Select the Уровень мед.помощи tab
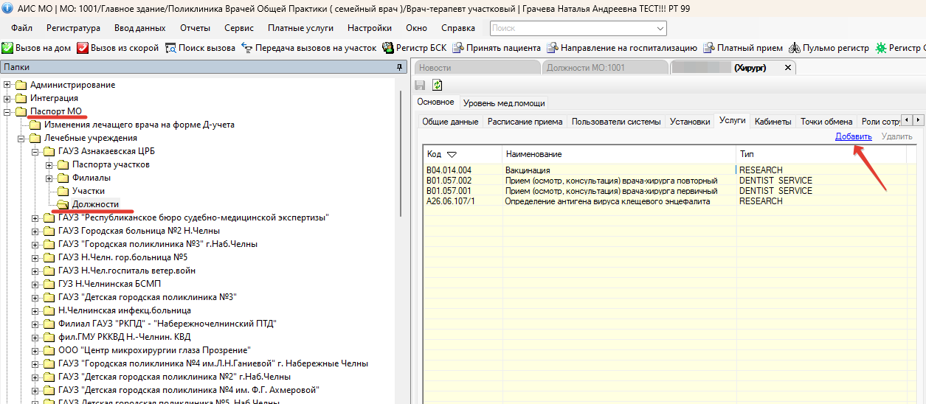 [x=504, y=102]
